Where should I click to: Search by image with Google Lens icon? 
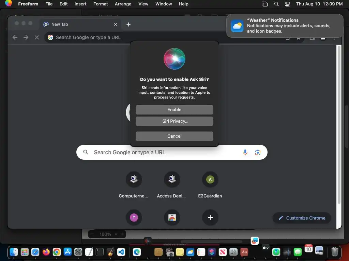(258, 152)
